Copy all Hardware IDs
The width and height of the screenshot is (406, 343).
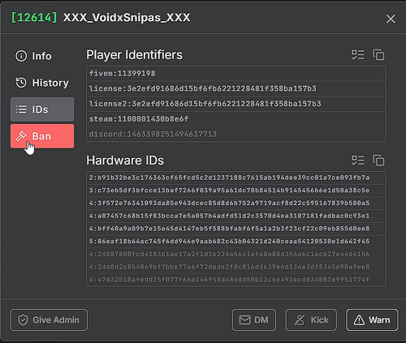click(378, 161)
